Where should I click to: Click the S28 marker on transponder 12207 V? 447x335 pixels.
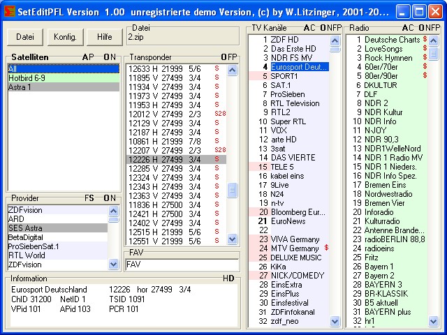coord(220,150)
